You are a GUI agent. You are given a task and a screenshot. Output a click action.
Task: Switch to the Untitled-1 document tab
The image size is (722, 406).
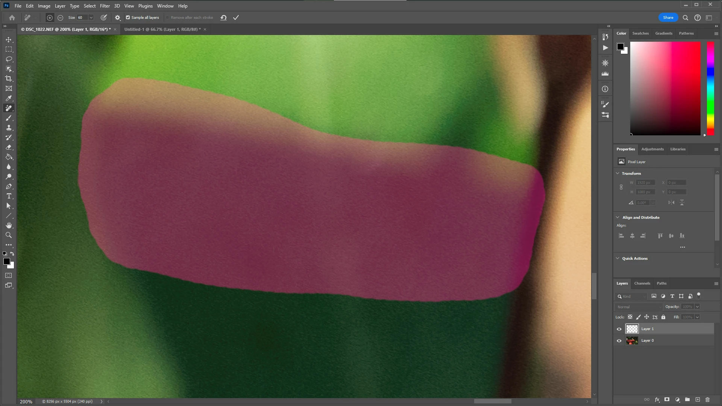[162, 29]
